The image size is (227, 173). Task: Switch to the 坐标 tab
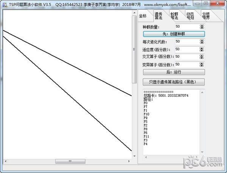point(143,16)
